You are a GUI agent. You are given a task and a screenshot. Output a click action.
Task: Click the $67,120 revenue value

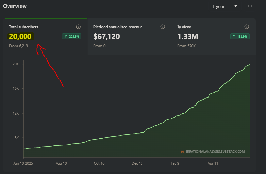[107, 37]
